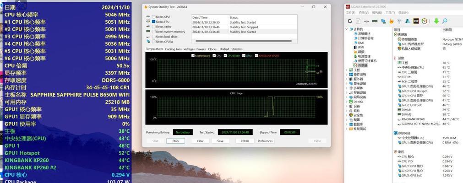463x183 pixels.
Task: Click the DirectX icon in the tree
Action: click(x=351, y=102)
